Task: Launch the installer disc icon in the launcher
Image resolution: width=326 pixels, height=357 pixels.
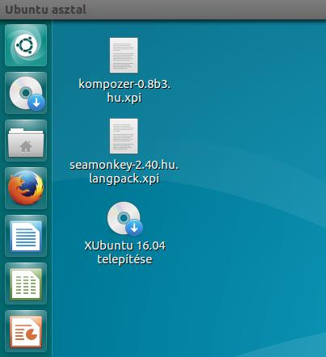Action: [26, 93]
